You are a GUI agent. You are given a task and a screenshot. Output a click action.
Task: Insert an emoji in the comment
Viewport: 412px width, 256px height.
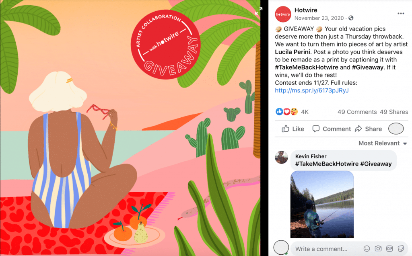coord(367,248)
